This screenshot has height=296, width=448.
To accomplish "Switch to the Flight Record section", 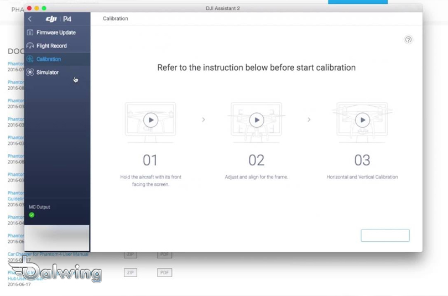I will [x=51, y=46].
